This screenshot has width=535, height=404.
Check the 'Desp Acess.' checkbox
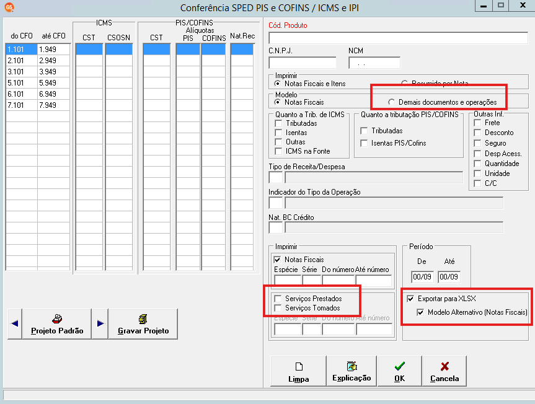click(x=478, y=154)
